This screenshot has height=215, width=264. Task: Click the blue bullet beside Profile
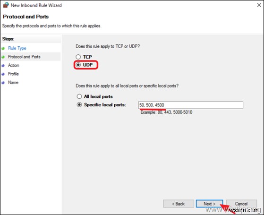click(x=3, y=74)
